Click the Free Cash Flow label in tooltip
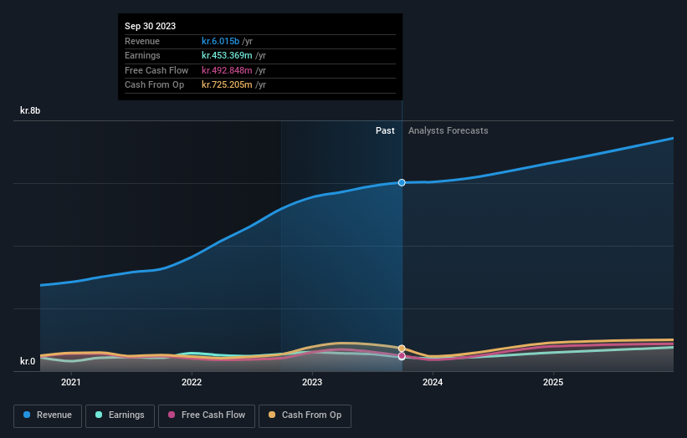Image resolution: width=687 pixels, height=438 pixels. coord(156,70)
